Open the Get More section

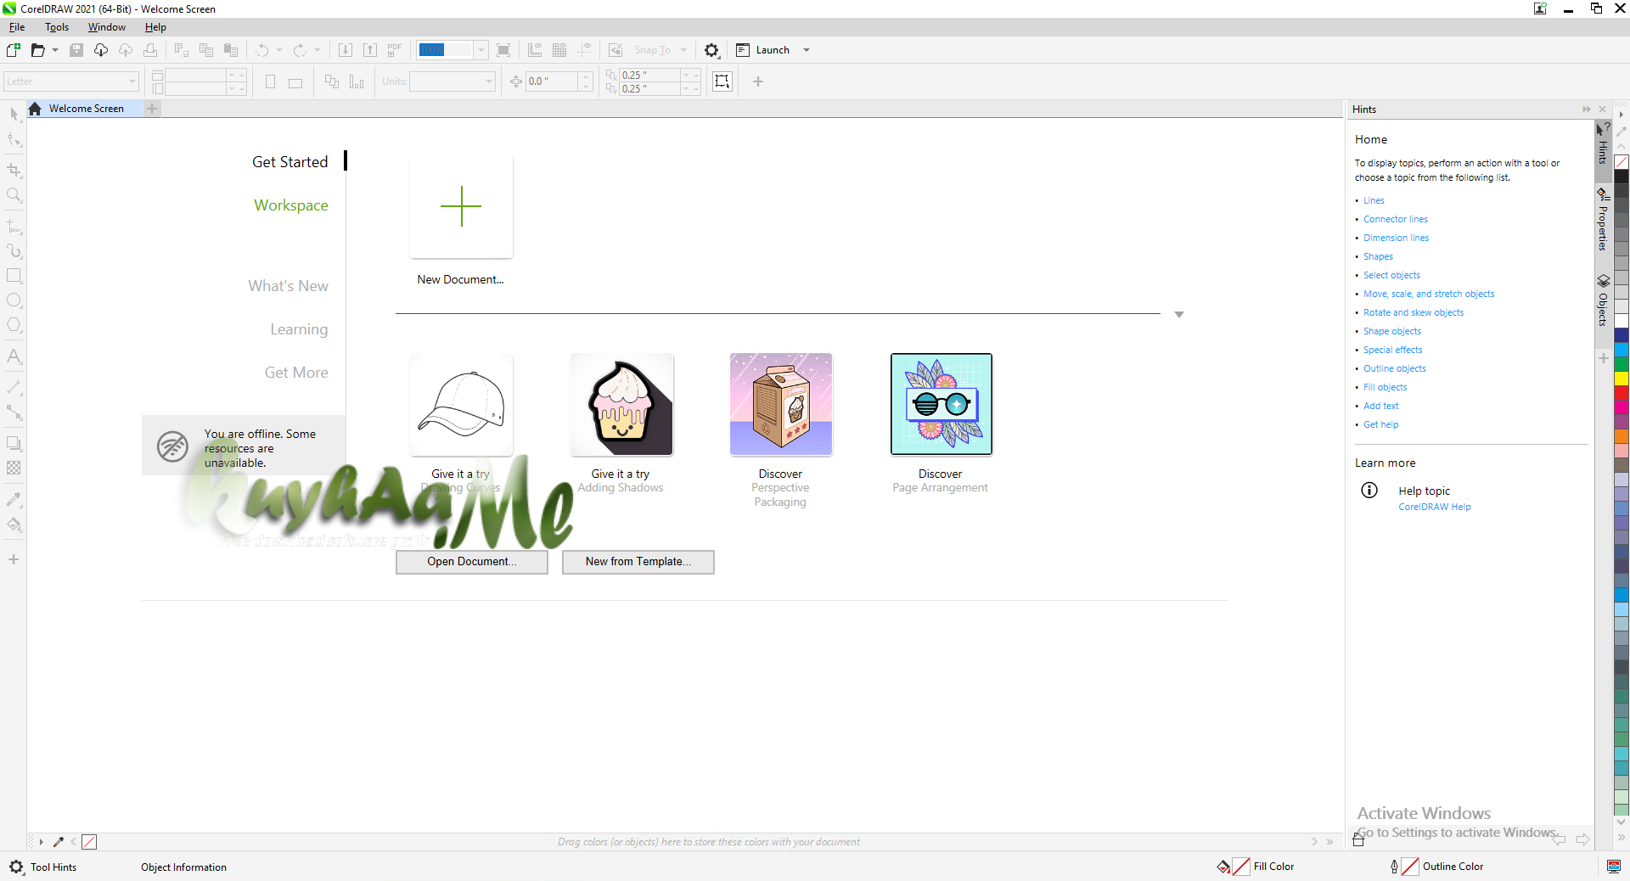coord(296,373)
